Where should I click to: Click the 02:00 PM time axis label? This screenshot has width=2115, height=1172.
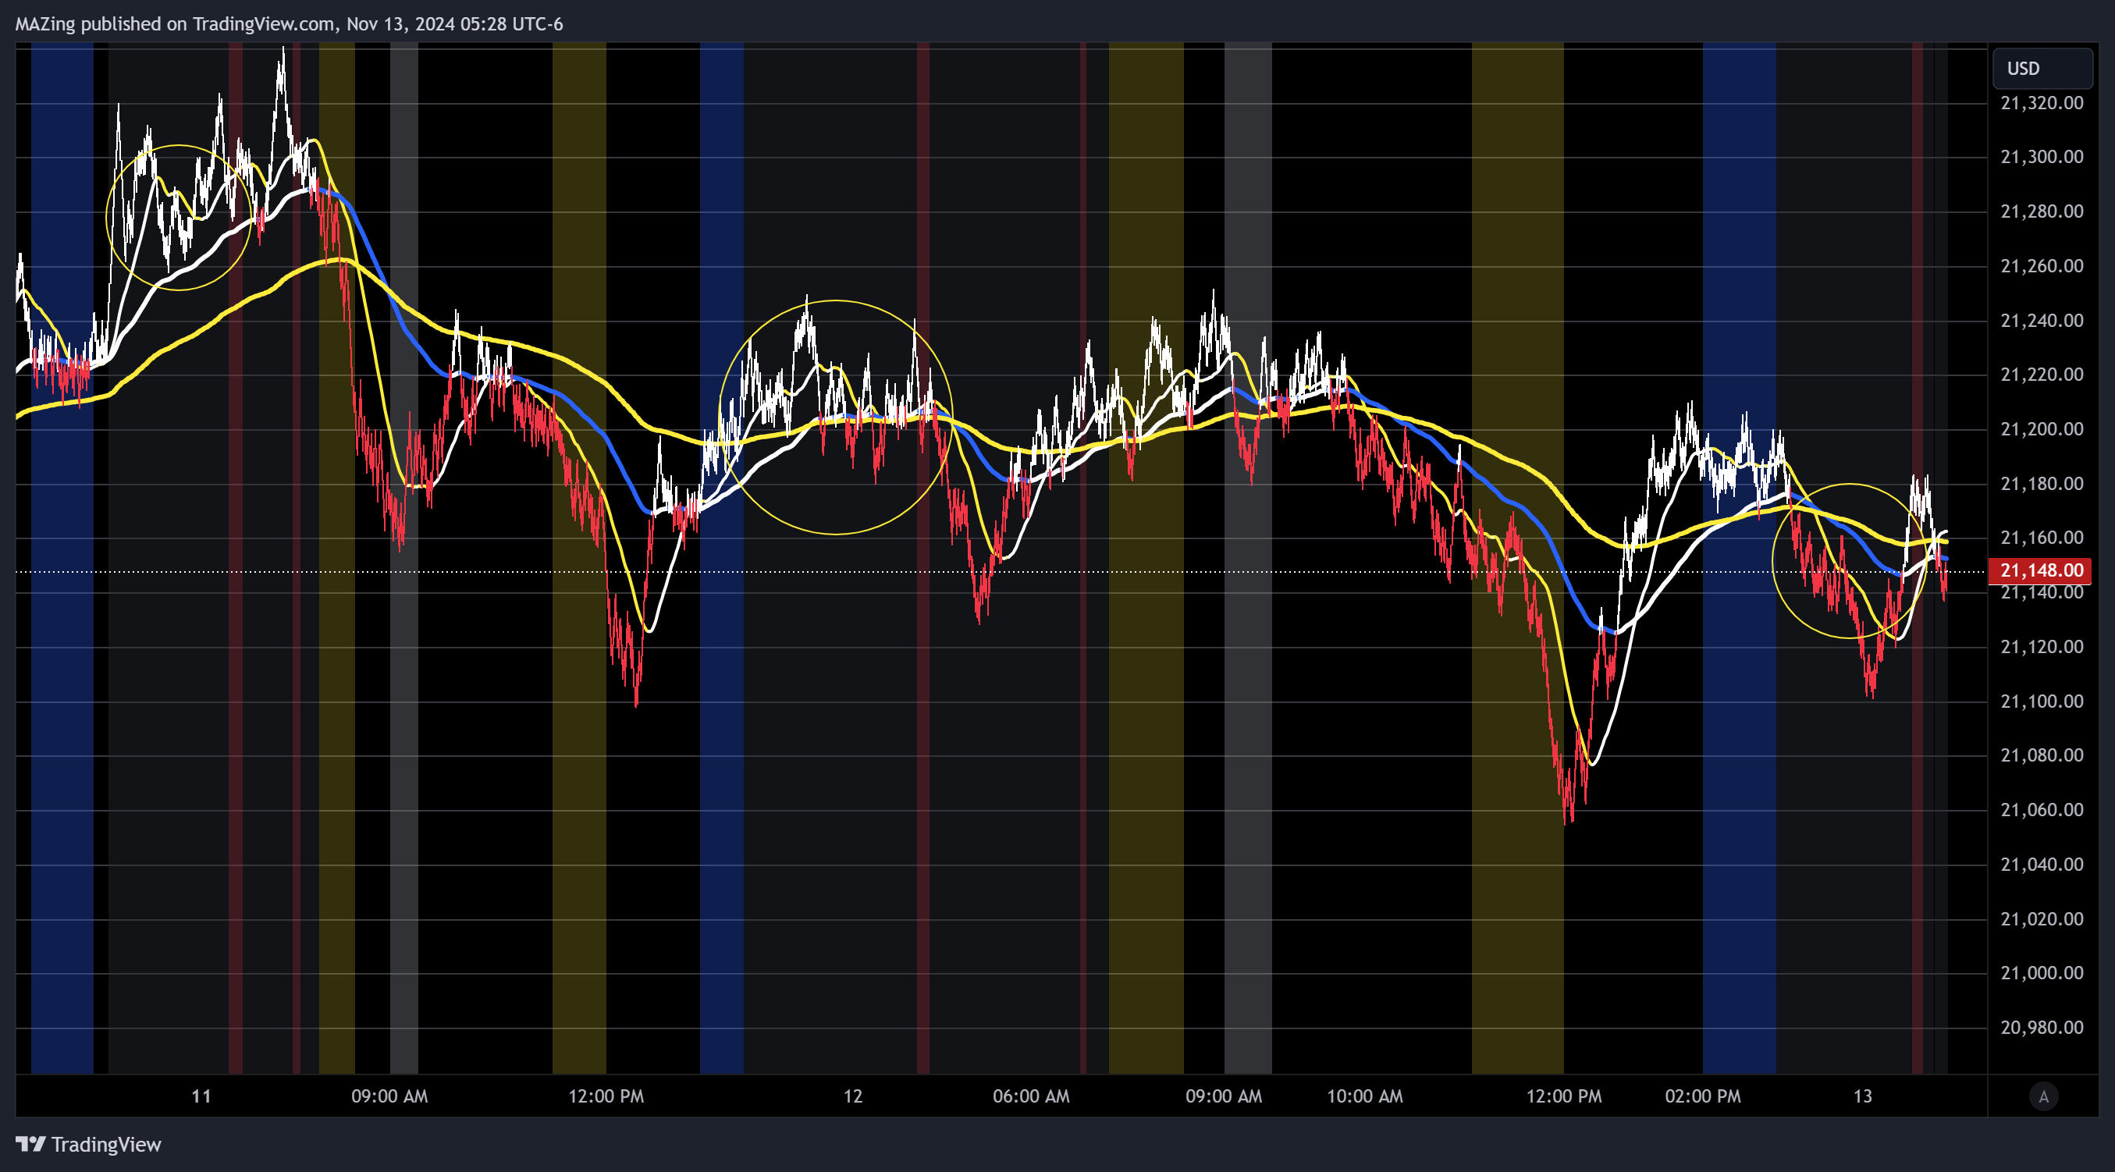coord(1702,1096)
